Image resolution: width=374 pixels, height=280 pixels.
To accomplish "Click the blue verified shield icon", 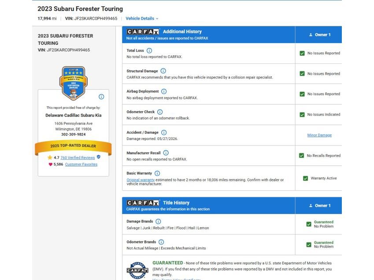I will coord(99,157).
